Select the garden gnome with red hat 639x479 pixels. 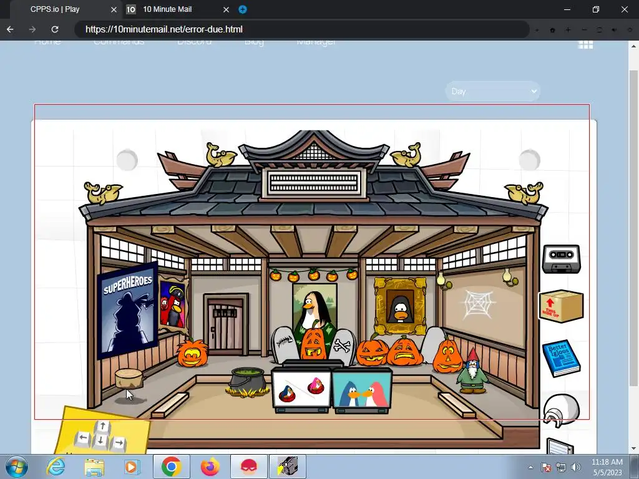tap(472, 372)
